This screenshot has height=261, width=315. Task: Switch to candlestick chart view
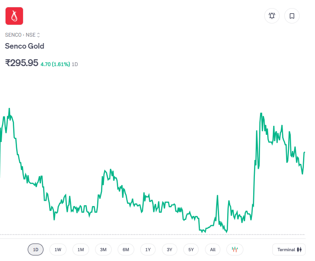pos(235,249)
